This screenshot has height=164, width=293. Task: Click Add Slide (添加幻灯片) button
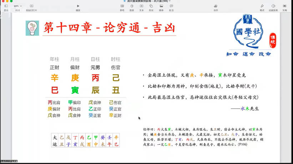coord(31,6)
